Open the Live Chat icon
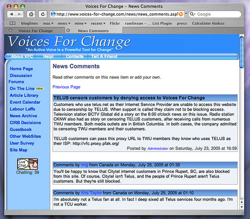Image resolution: width=250 pixels, height=219 pixels. point(27,164)
